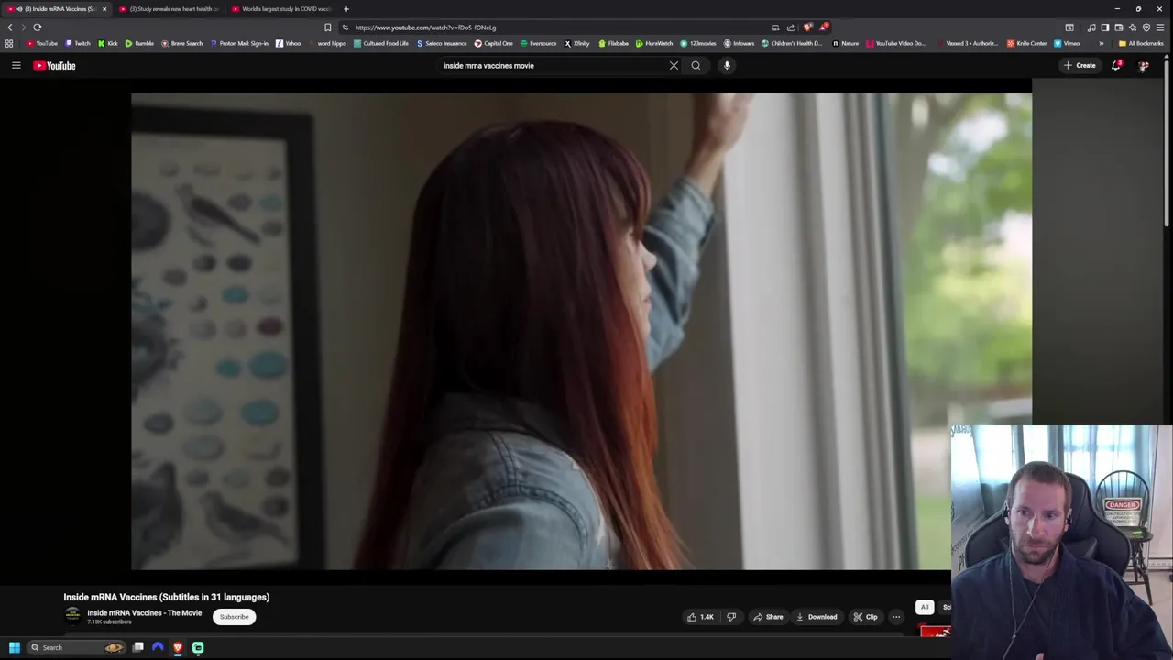Create a Clip of the video
This screenshot has height=660, width=1173.
coord(866,617)
